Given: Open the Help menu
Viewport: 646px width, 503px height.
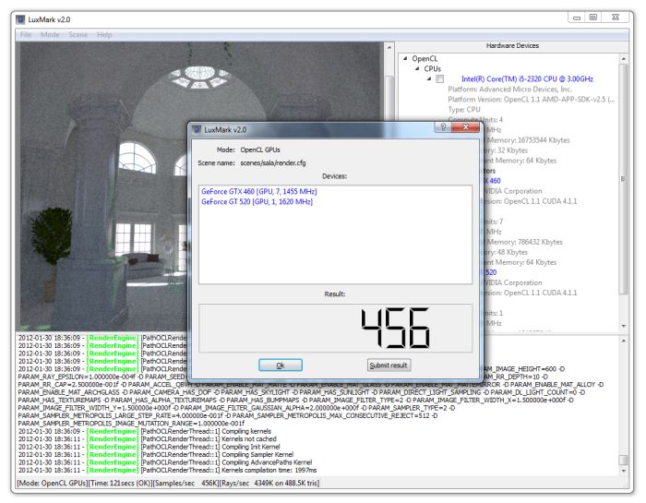Looking at the screenshot, I should tap(104, 34).
